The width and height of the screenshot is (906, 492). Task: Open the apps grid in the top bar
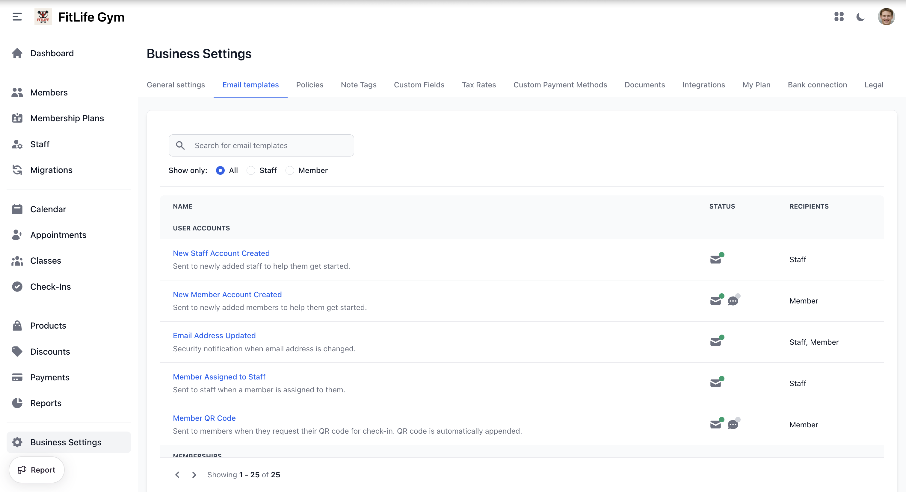click(x=839, y=17)
